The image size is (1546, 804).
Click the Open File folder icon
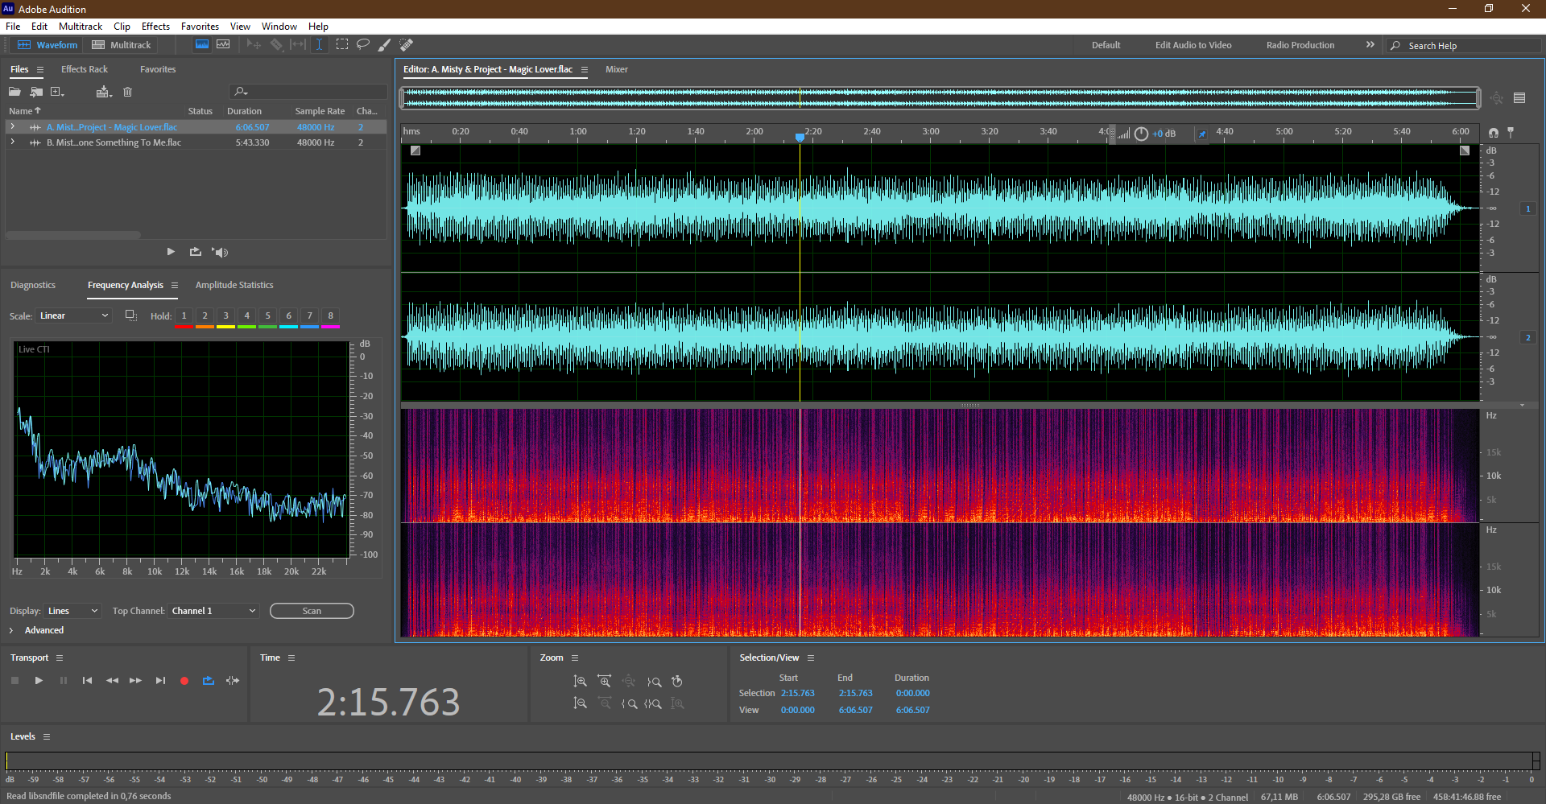point(14,92)
